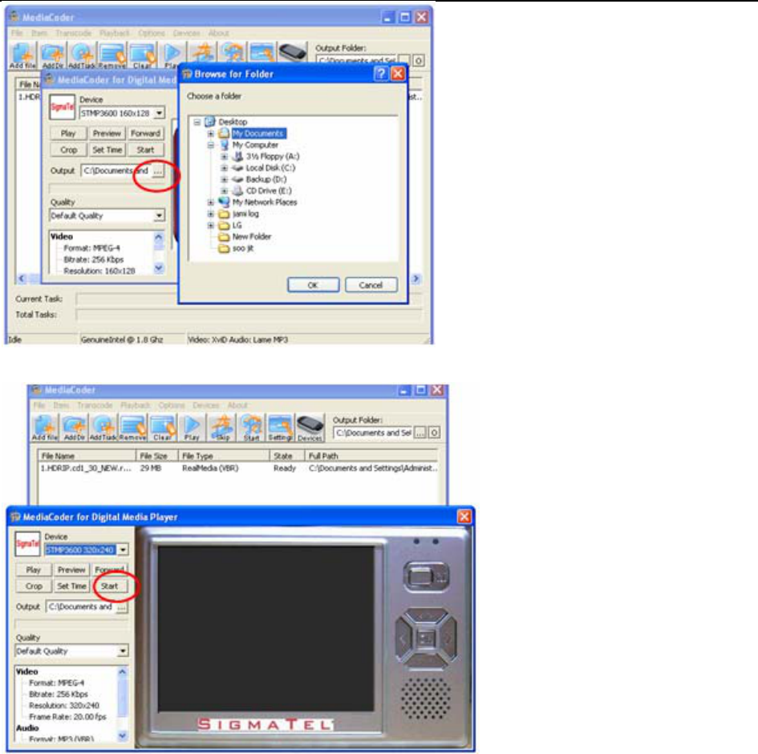
Task: Open Devices menu above the RealMedia file list
Action: tap(206, 405)
